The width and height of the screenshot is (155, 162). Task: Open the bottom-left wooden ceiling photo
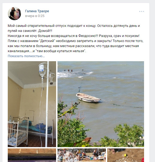[x=32, y=155]
